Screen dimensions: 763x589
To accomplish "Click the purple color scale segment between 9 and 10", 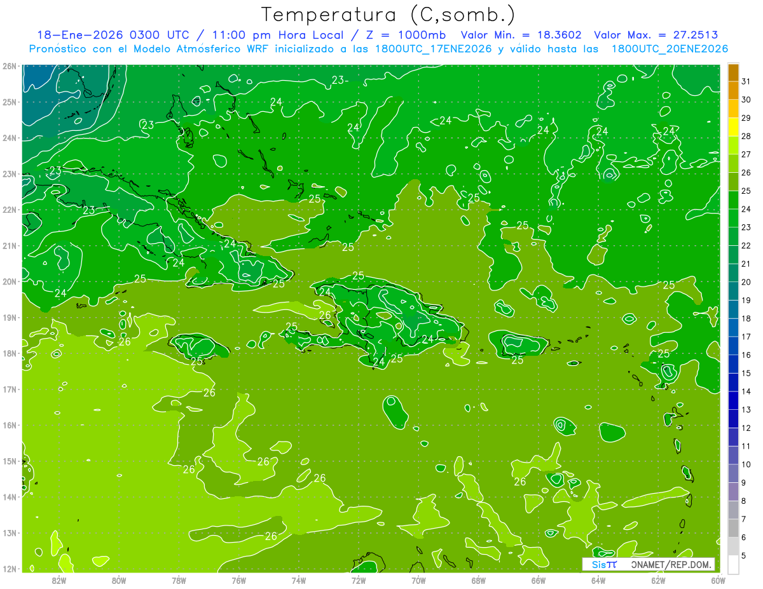I will pyautogui.click(x=733, y=473).
